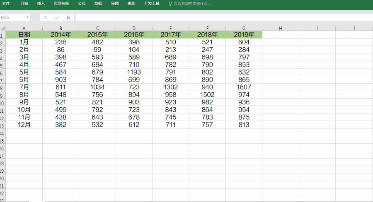Select the cell with value 813

point(244,125)
